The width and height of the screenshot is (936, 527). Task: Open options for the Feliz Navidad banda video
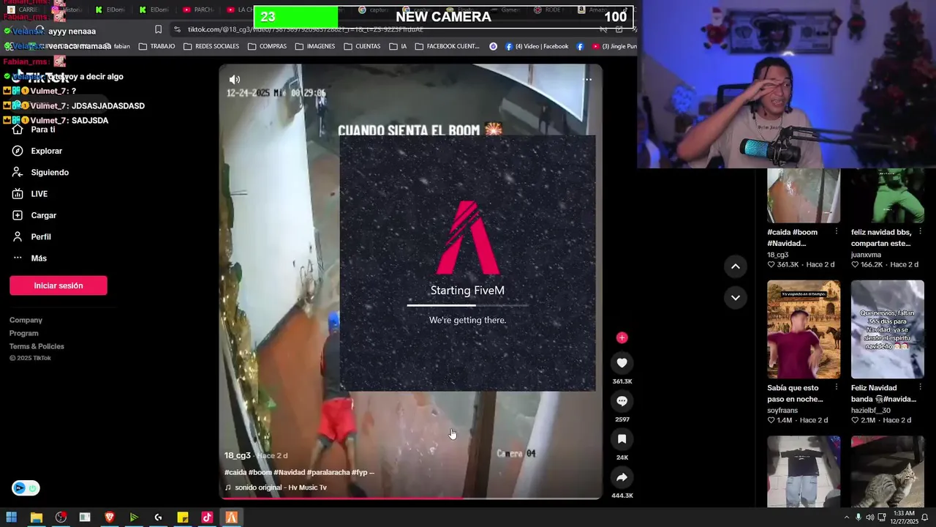click(x=920, y=388)
